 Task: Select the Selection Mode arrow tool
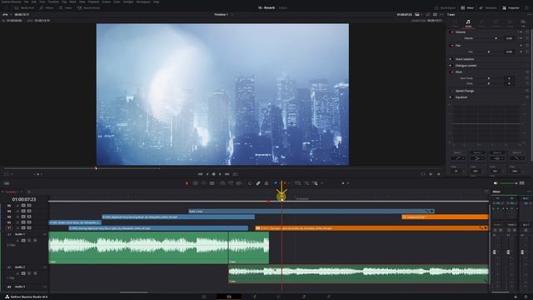pos(187,183)
